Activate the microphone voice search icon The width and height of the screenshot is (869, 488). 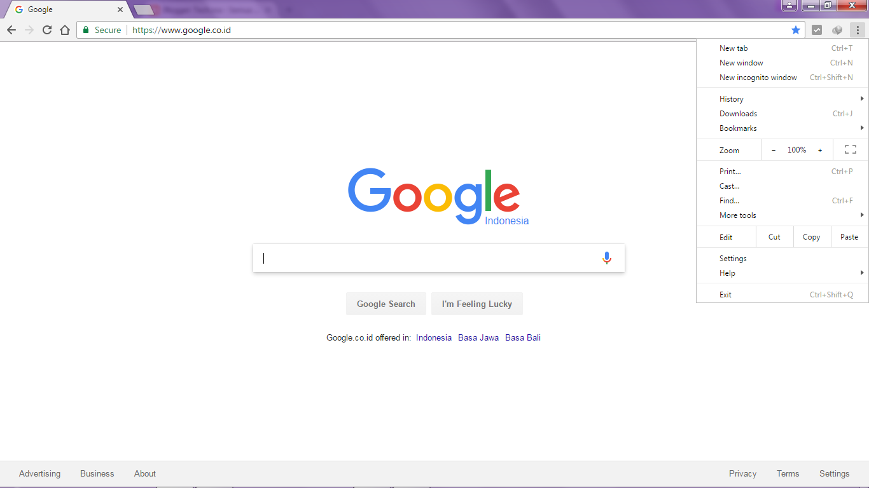(x=606, y=257)
